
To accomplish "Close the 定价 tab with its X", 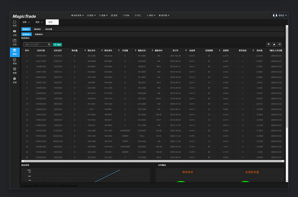I will tap(42, 22).
